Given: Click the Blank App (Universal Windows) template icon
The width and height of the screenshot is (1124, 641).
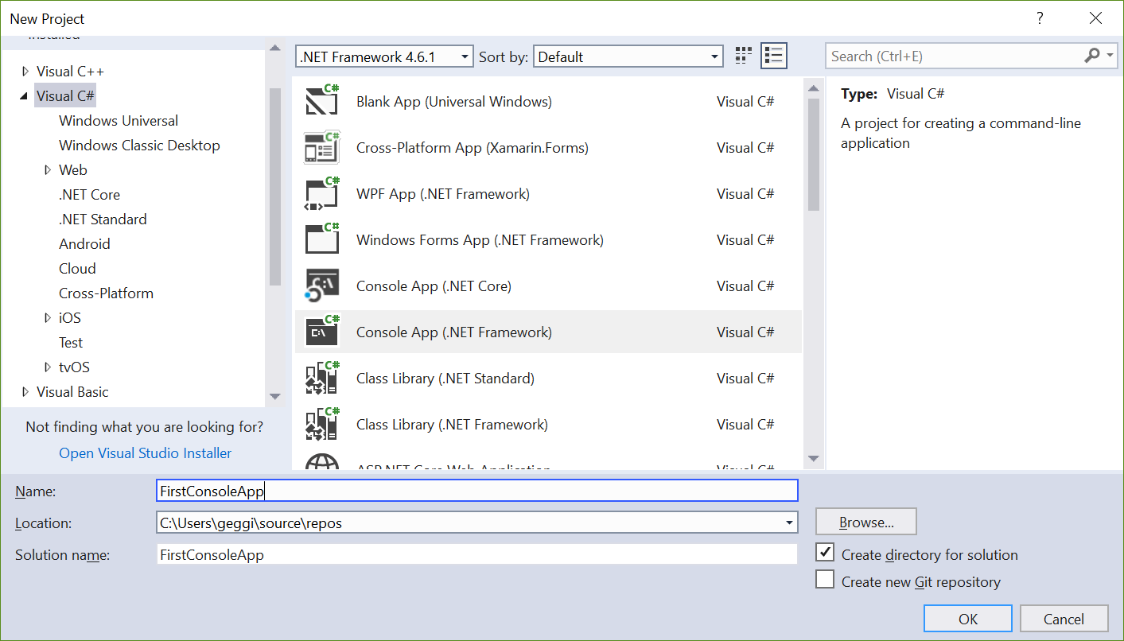Looking at the screenshot, I should point(322,102).
